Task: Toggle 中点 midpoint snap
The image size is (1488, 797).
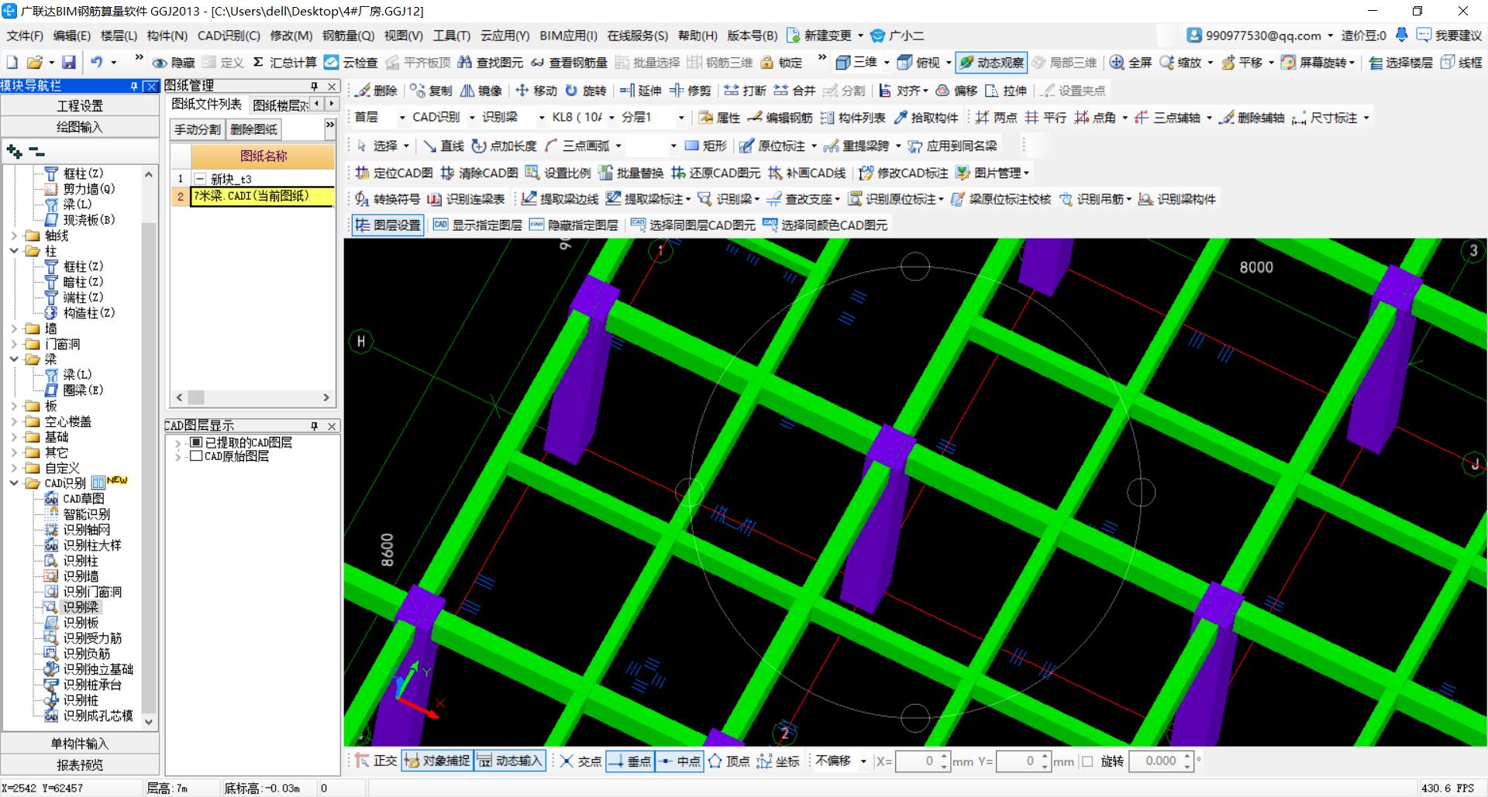Action: tap(680, 761)
